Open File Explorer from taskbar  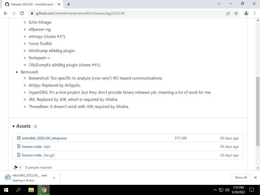pos(31,190)
